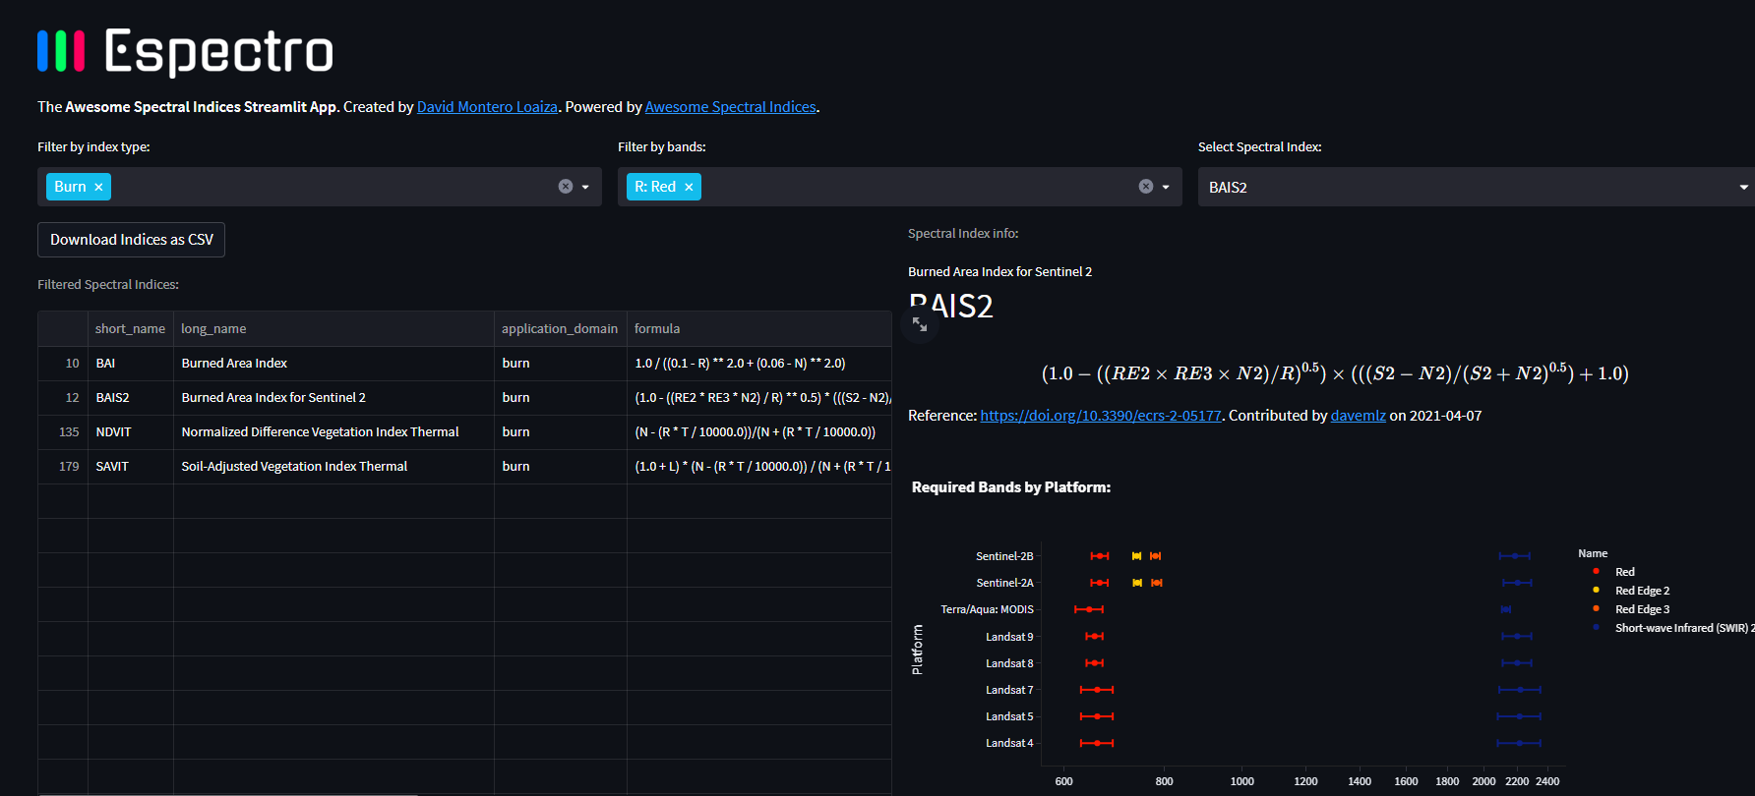Click the burn domain cell for BAI
1755x796 pixels.
(561, 364)
